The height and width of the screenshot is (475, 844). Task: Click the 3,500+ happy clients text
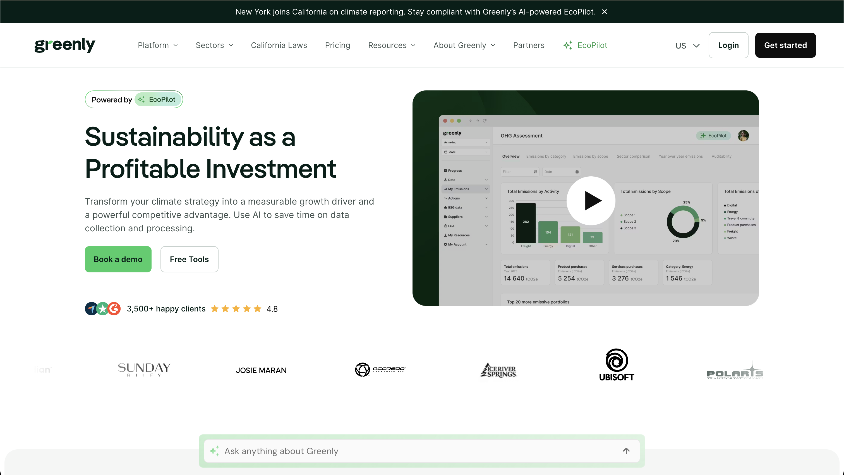[x=166, y=309]
